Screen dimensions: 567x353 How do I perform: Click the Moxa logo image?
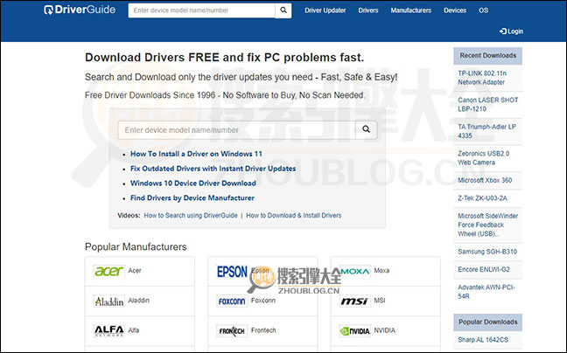click(x=355, y=271)
